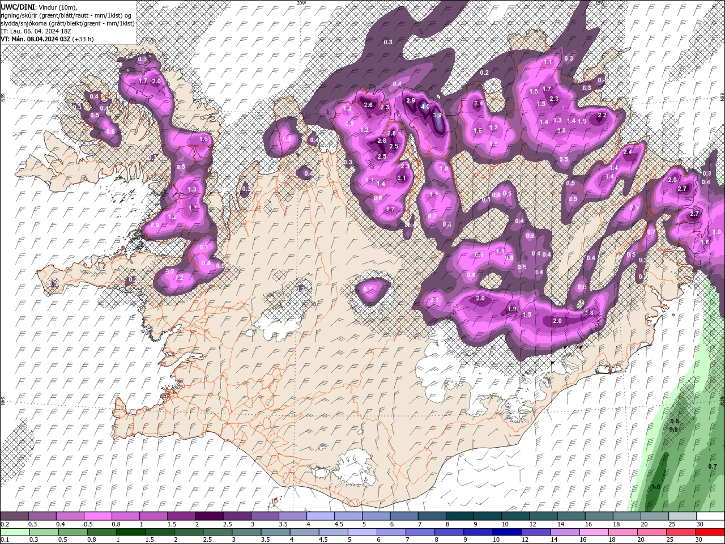Click the crimson 25 rain scale swatch
This screenshot has width=725, height=544.
[x=681, y=532]
